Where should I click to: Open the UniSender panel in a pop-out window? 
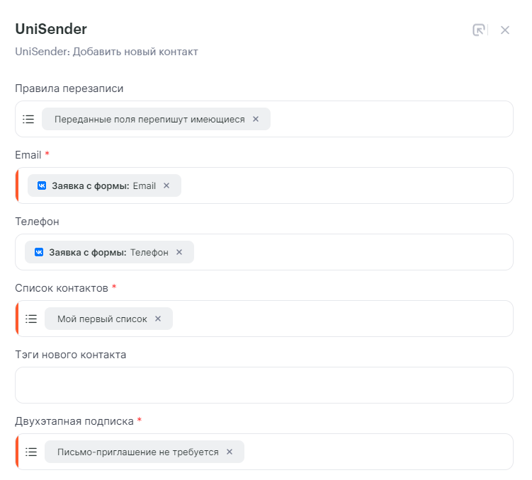[x=478, y=30]
